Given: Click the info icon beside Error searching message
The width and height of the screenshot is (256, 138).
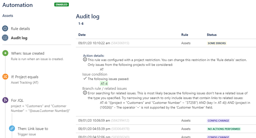Looking at the screenshot, I should click(85, 93).
